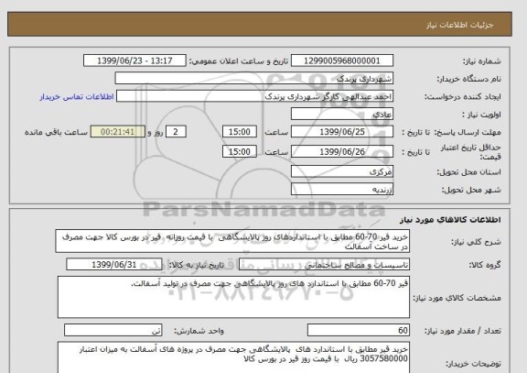Click the delivery city field زرندیه
Screen dimensions: 527x373
point(342,189)
